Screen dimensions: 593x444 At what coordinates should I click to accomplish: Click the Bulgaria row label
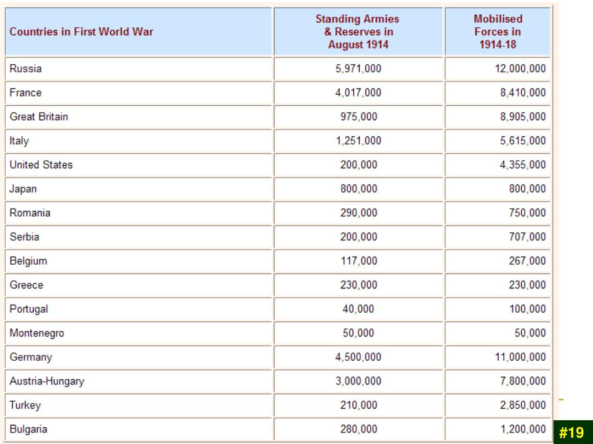pos(28,430)
